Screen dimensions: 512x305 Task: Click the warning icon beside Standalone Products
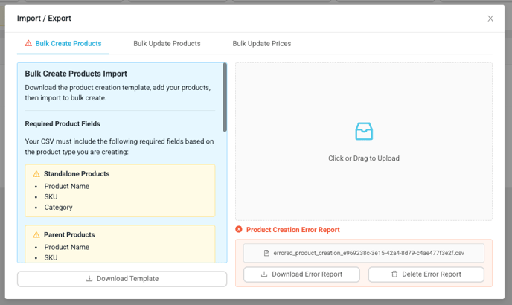(x=36, y=174)
